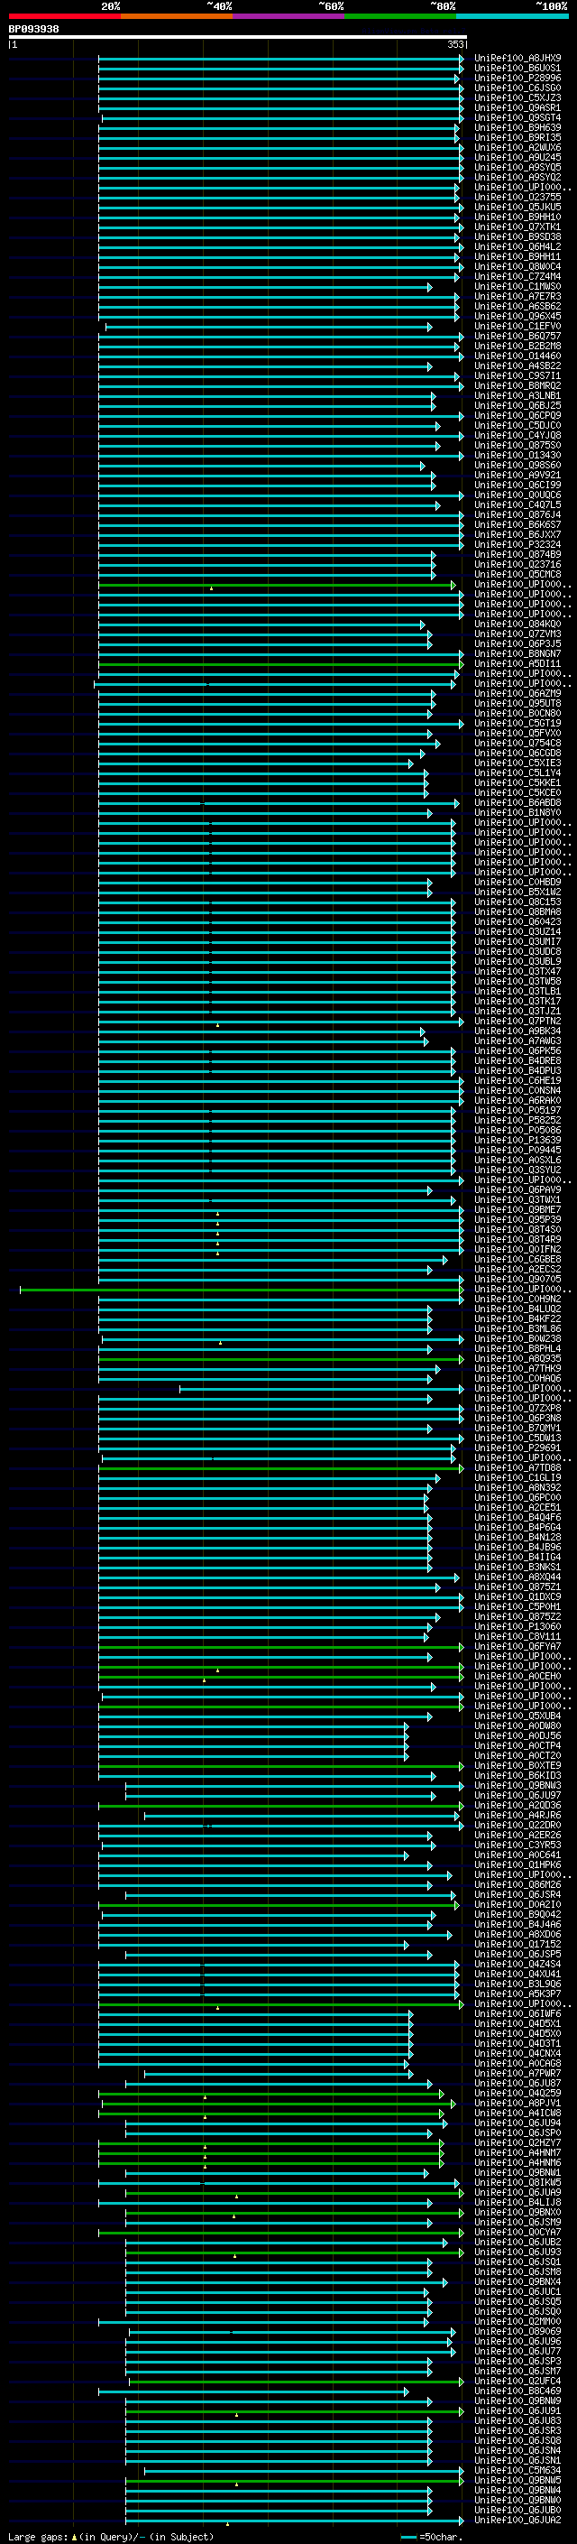Select the UniRef100_Q8C153 label
The image size is (577, 2544).
click(517, 902)
